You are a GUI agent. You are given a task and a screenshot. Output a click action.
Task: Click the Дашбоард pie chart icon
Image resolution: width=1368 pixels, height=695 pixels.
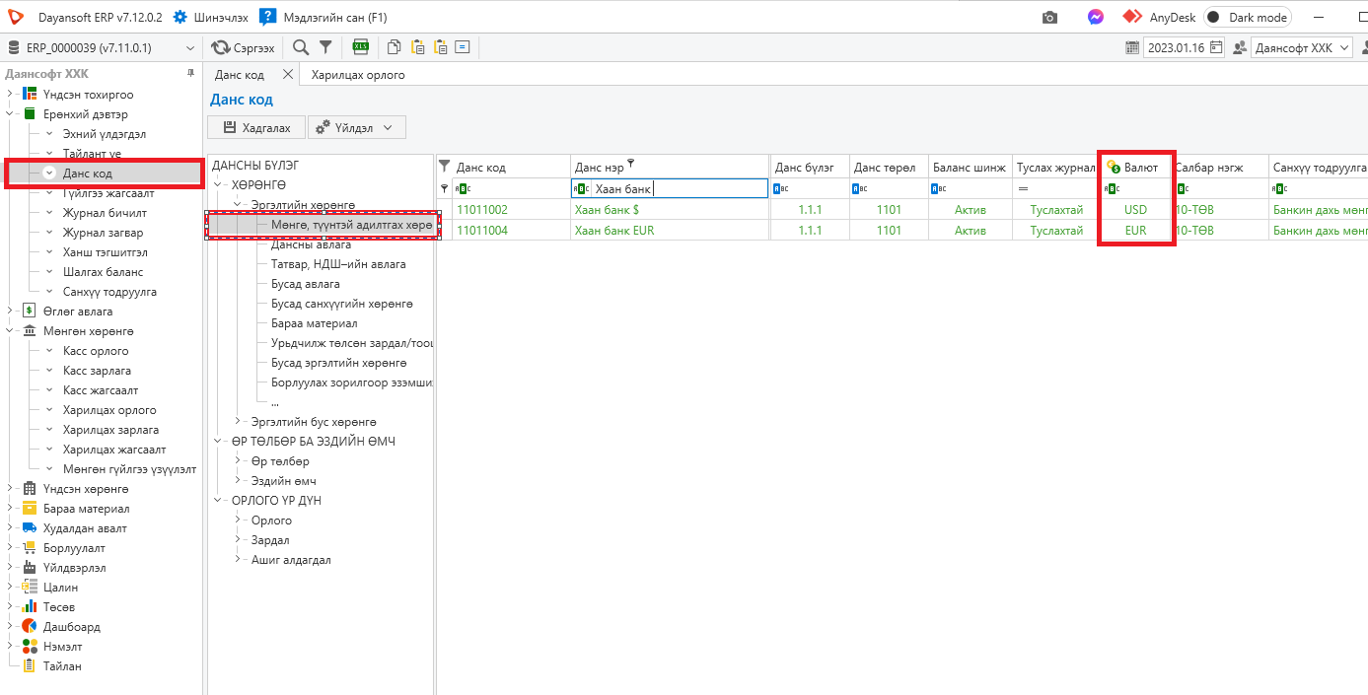coord(29,627)
